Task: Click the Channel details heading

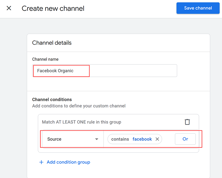Action: [x=52, y=43]
